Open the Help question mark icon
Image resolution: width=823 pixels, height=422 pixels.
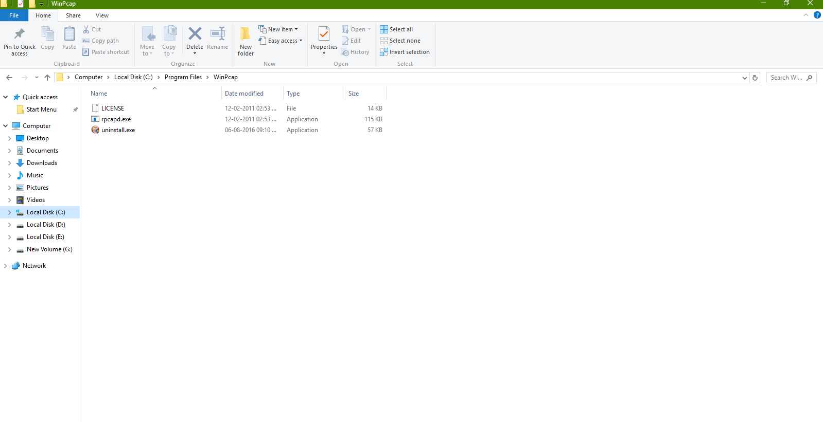[x=817, y=15]
